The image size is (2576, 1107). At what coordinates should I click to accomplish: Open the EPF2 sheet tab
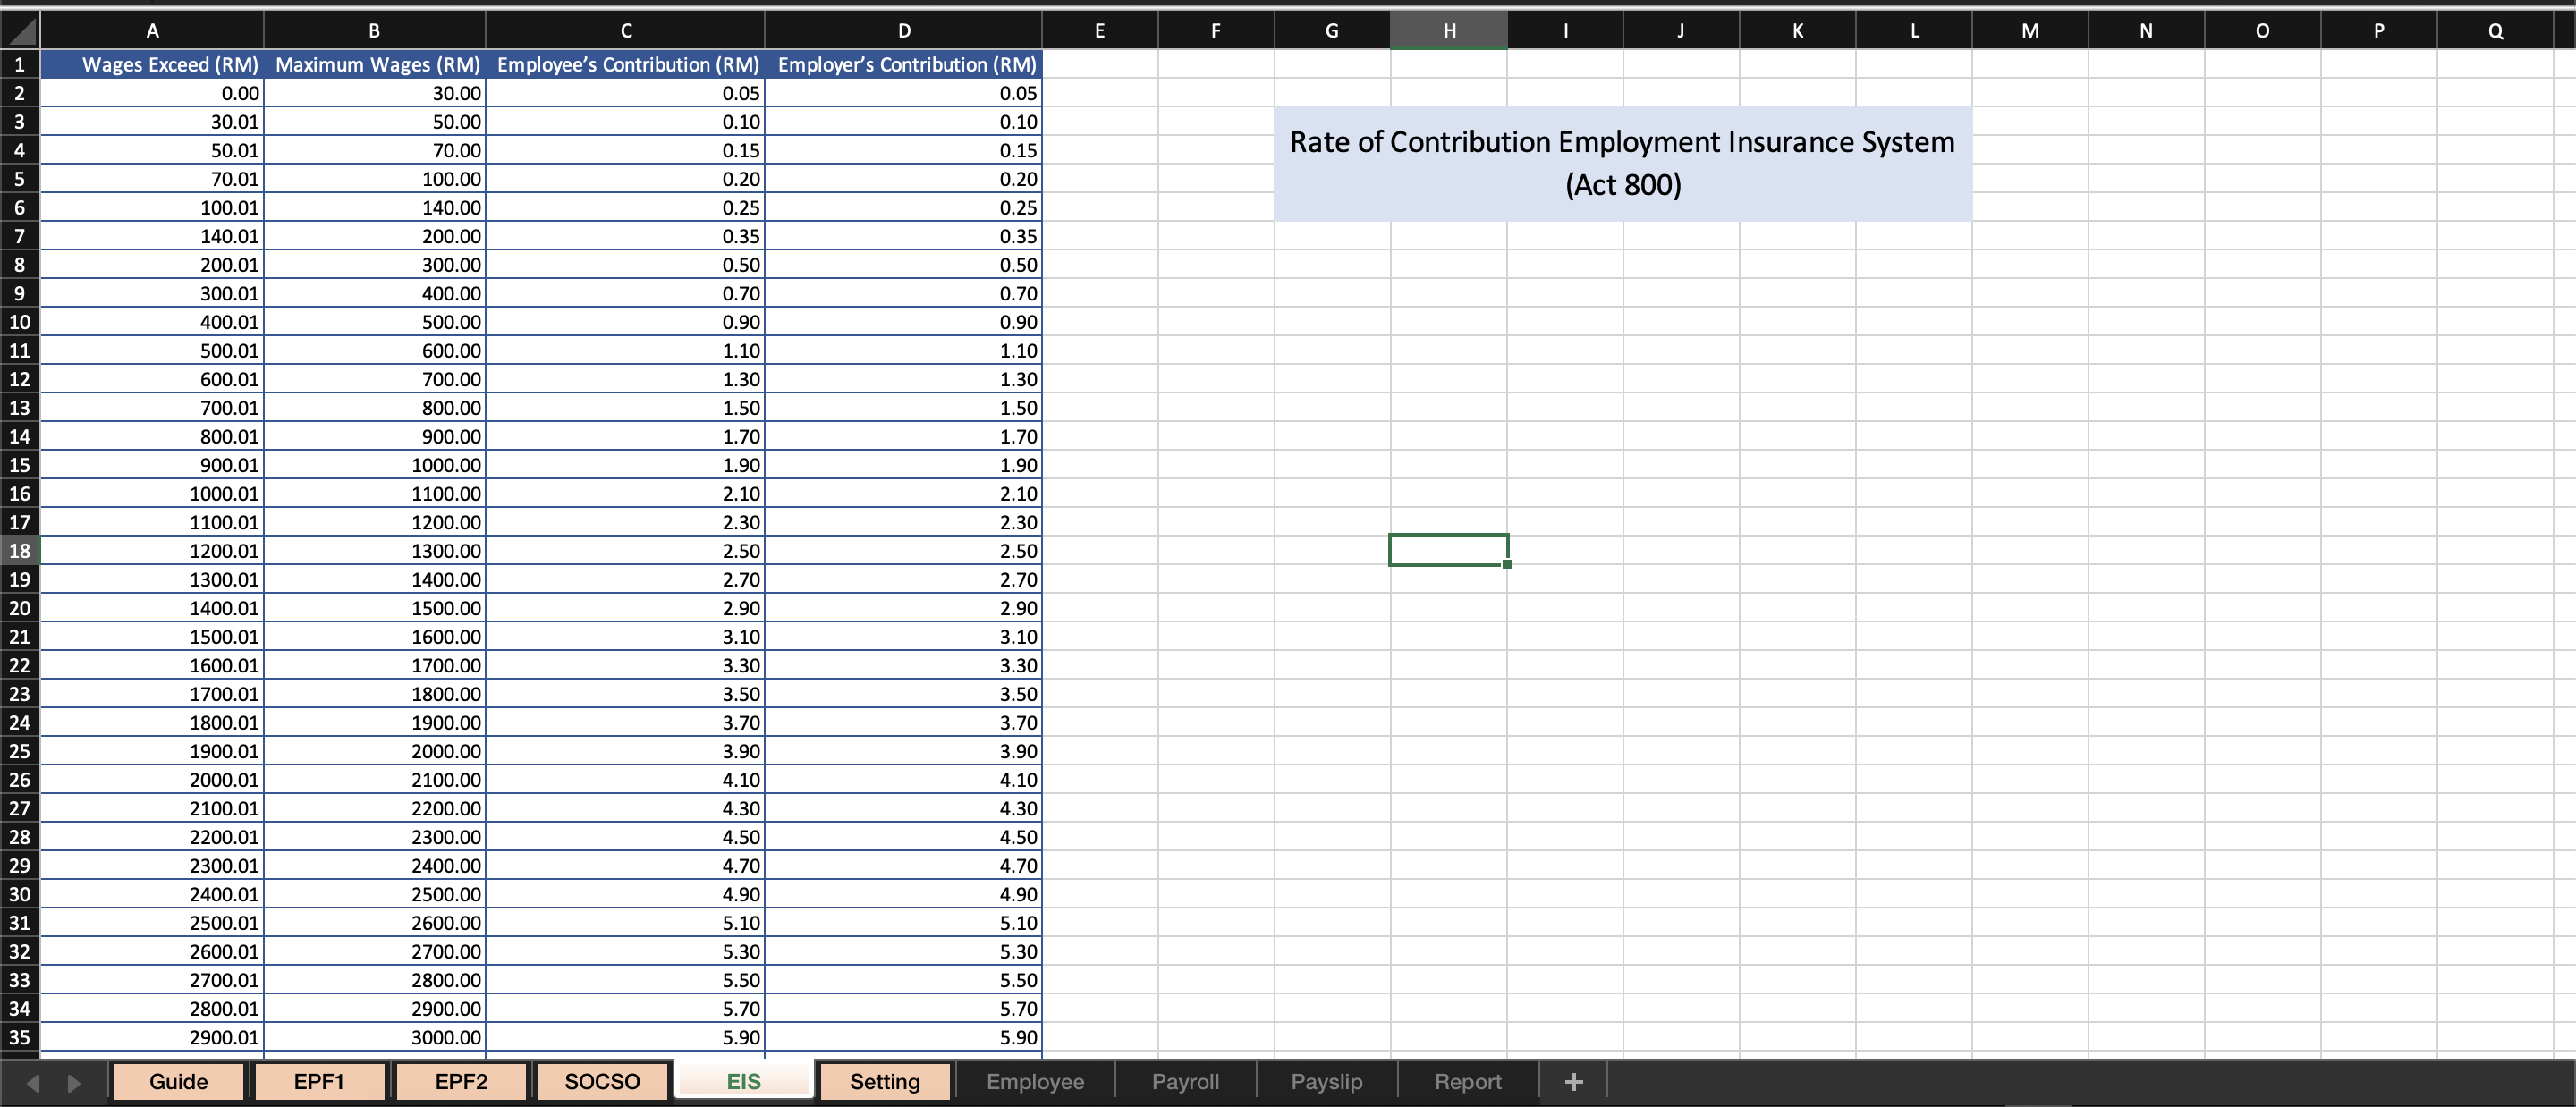(461, 1081)
